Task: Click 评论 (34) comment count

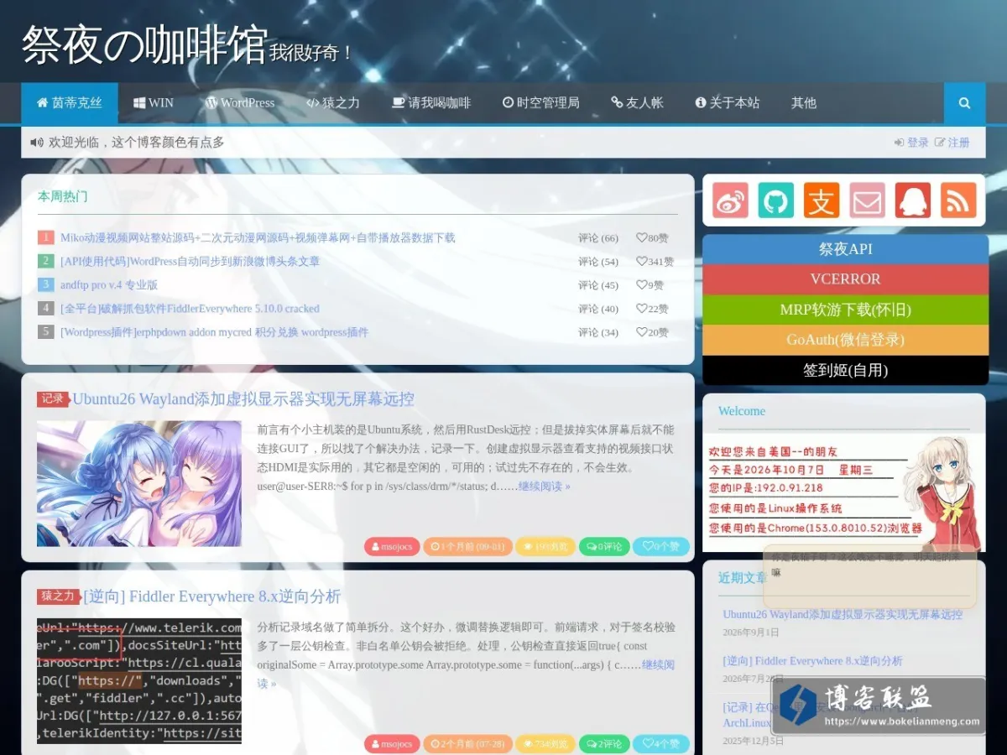Action: pos(598,332)
